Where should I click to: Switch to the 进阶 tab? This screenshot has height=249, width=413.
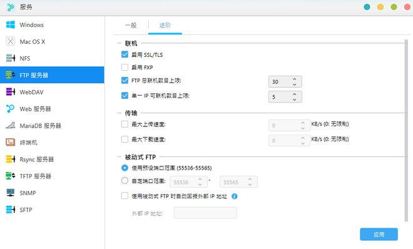(x=165, y=25)
